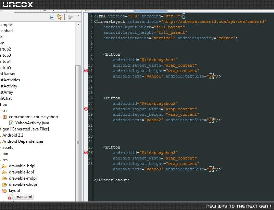The image size is (274, 210).
Task: Click android:orientation="vertical" attribute
Action: [x=139, y=38]
